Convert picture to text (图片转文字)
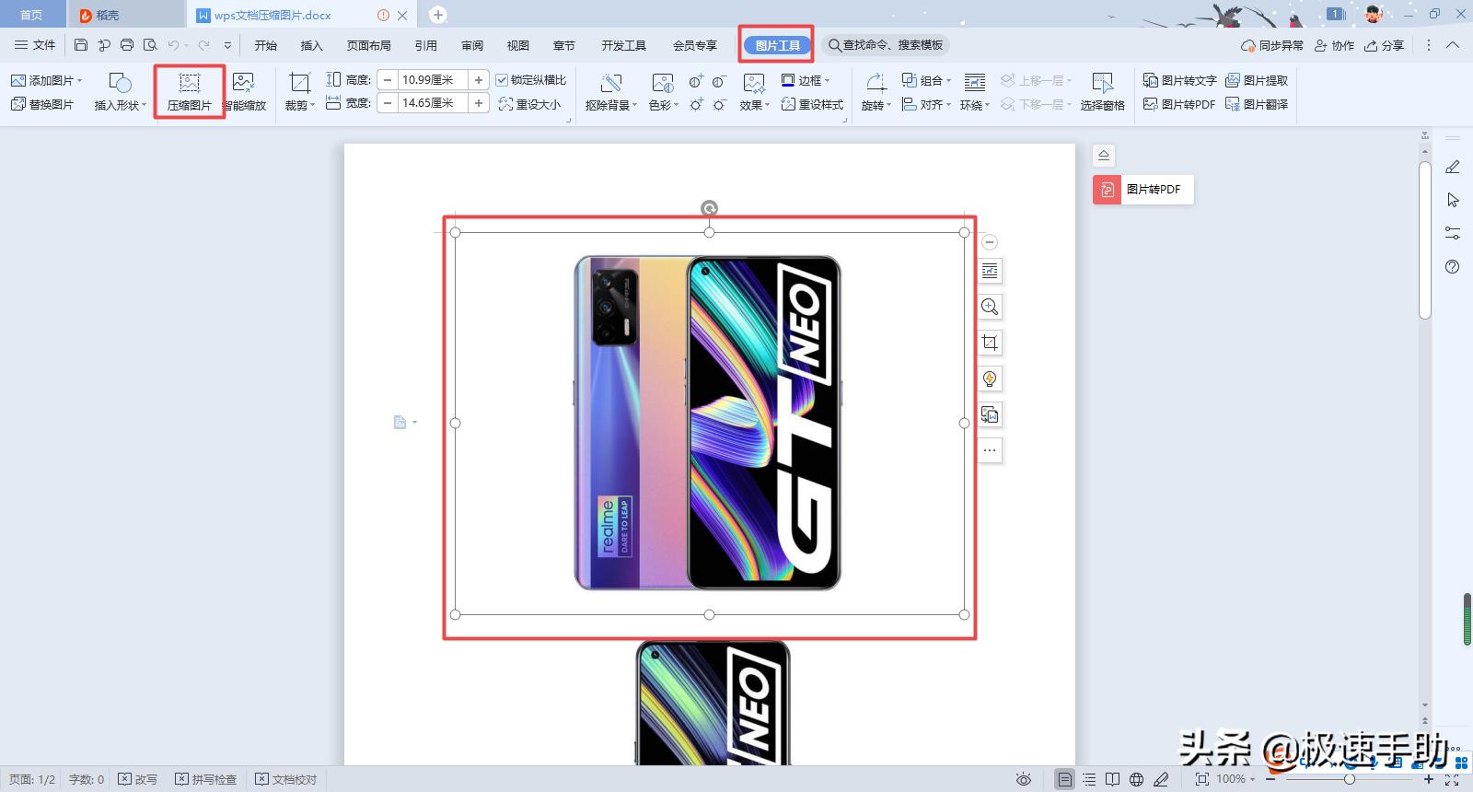 point(1180,80)
